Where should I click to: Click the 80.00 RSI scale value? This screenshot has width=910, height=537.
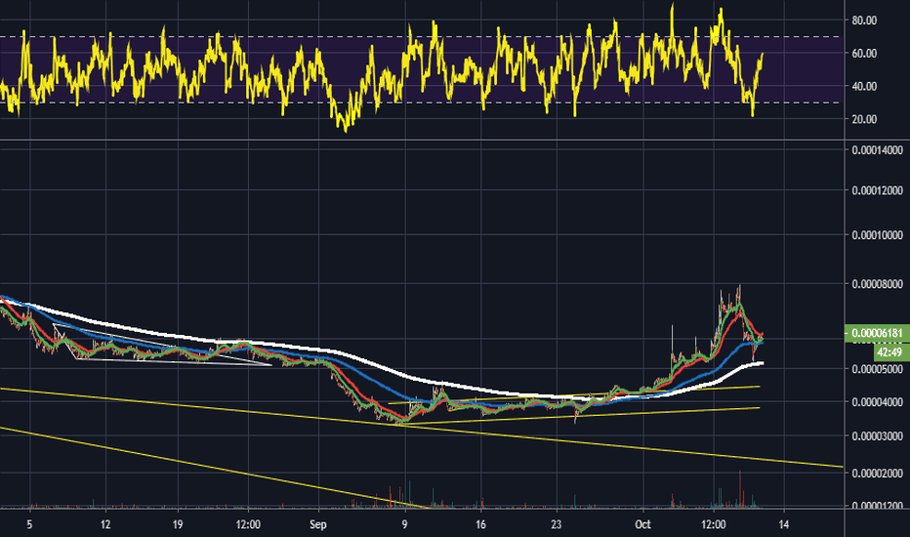(x=864, y=21)
